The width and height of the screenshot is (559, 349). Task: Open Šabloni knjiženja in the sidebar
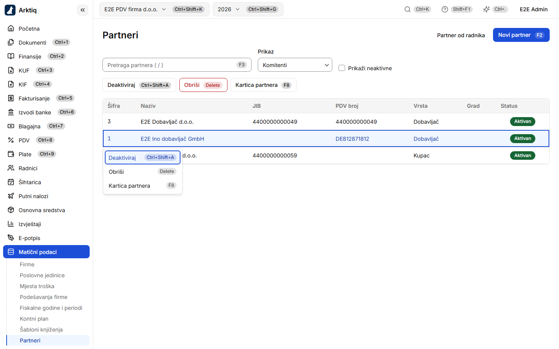[x=41, y=330]
